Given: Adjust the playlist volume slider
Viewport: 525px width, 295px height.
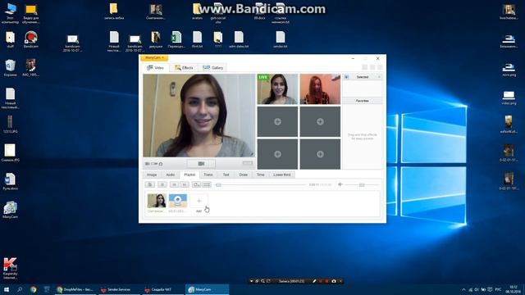Looking at the screenshot, I should click(x=363, y=184).
